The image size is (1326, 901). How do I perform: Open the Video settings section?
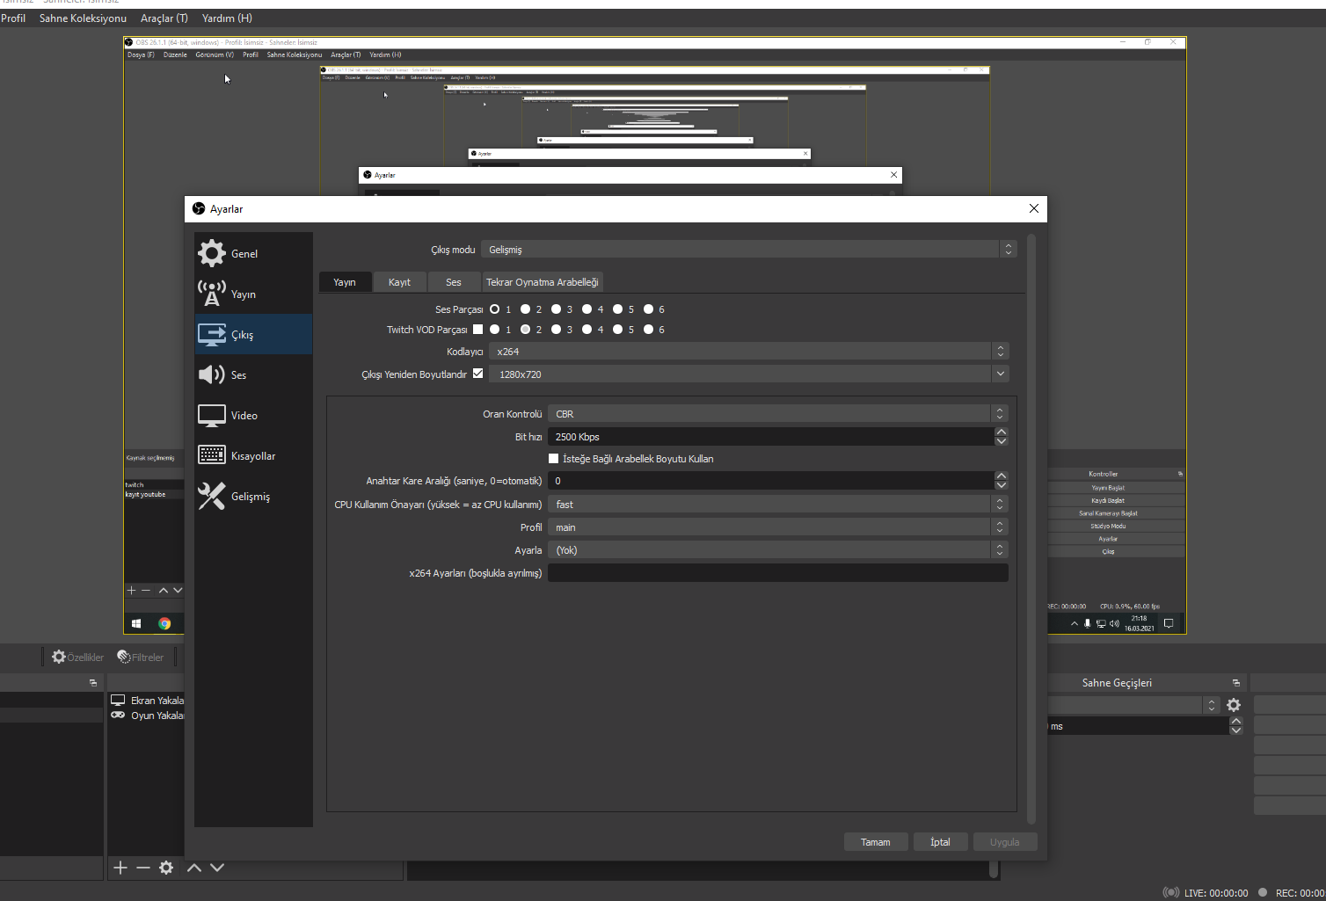tap(253, 415)
